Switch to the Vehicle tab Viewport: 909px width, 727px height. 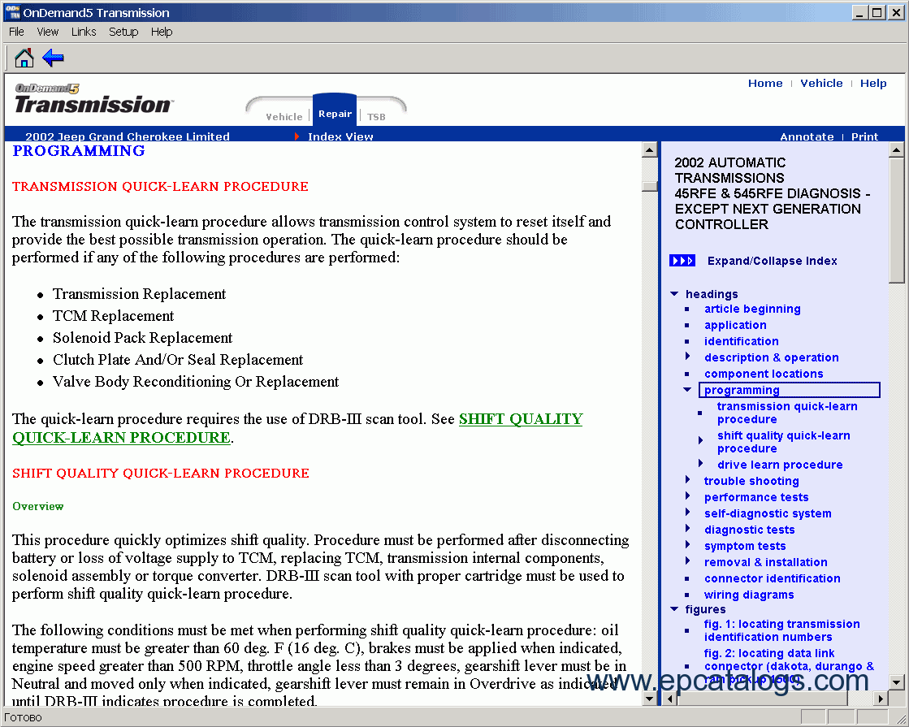coord(284,116)
